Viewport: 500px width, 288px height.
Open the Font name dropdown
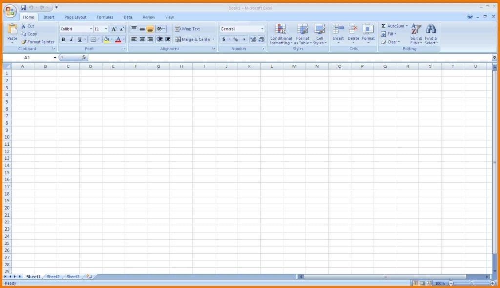pos(91,28)
